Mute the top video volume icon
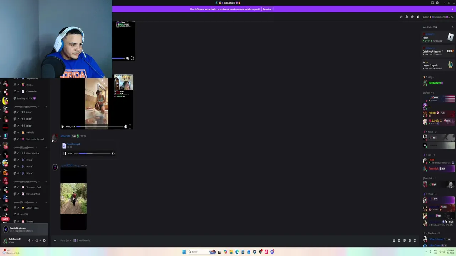Viewport: 456px width, 256px height. 128,58
